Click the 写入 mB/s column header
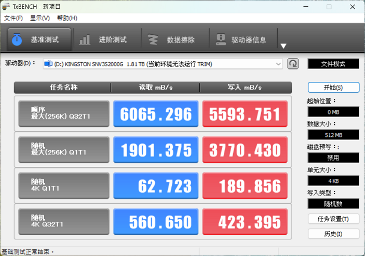365x256 pixels. tap(246, 88)
